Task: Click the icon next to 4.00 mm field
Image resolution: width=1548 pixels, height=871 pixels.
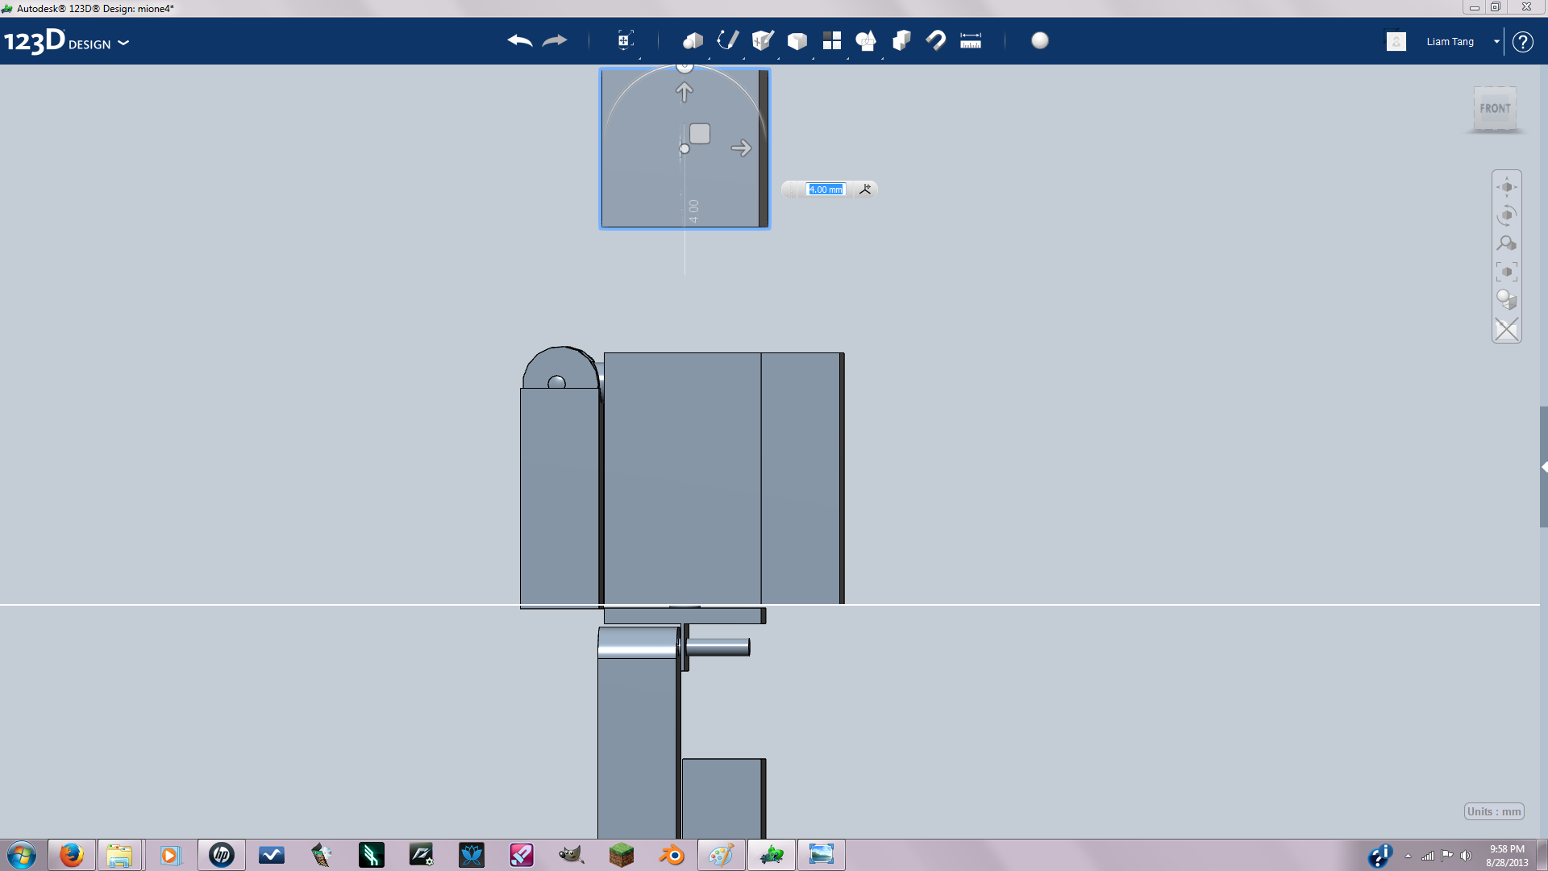Action: tap(865, 190)
